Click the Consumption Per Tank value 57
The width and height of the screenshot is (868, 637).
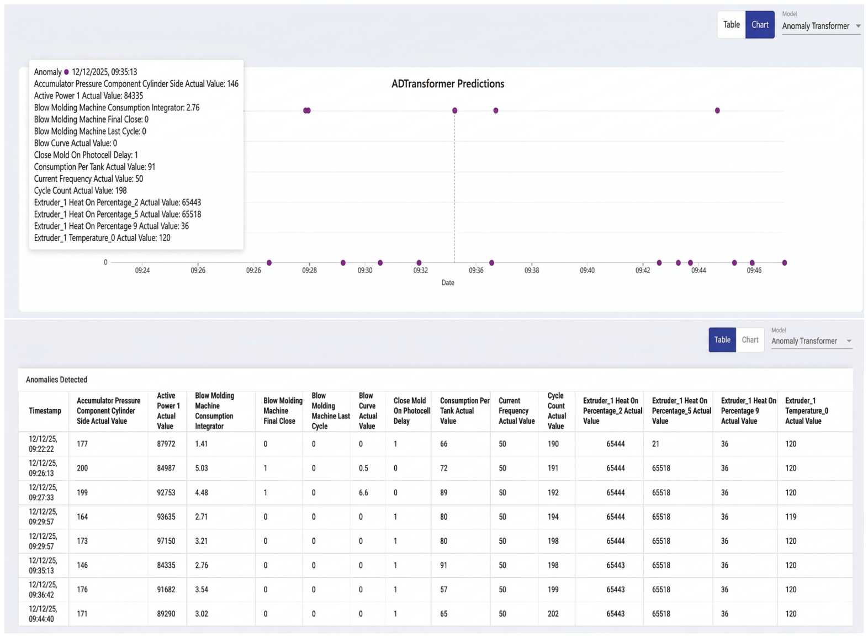444,590
